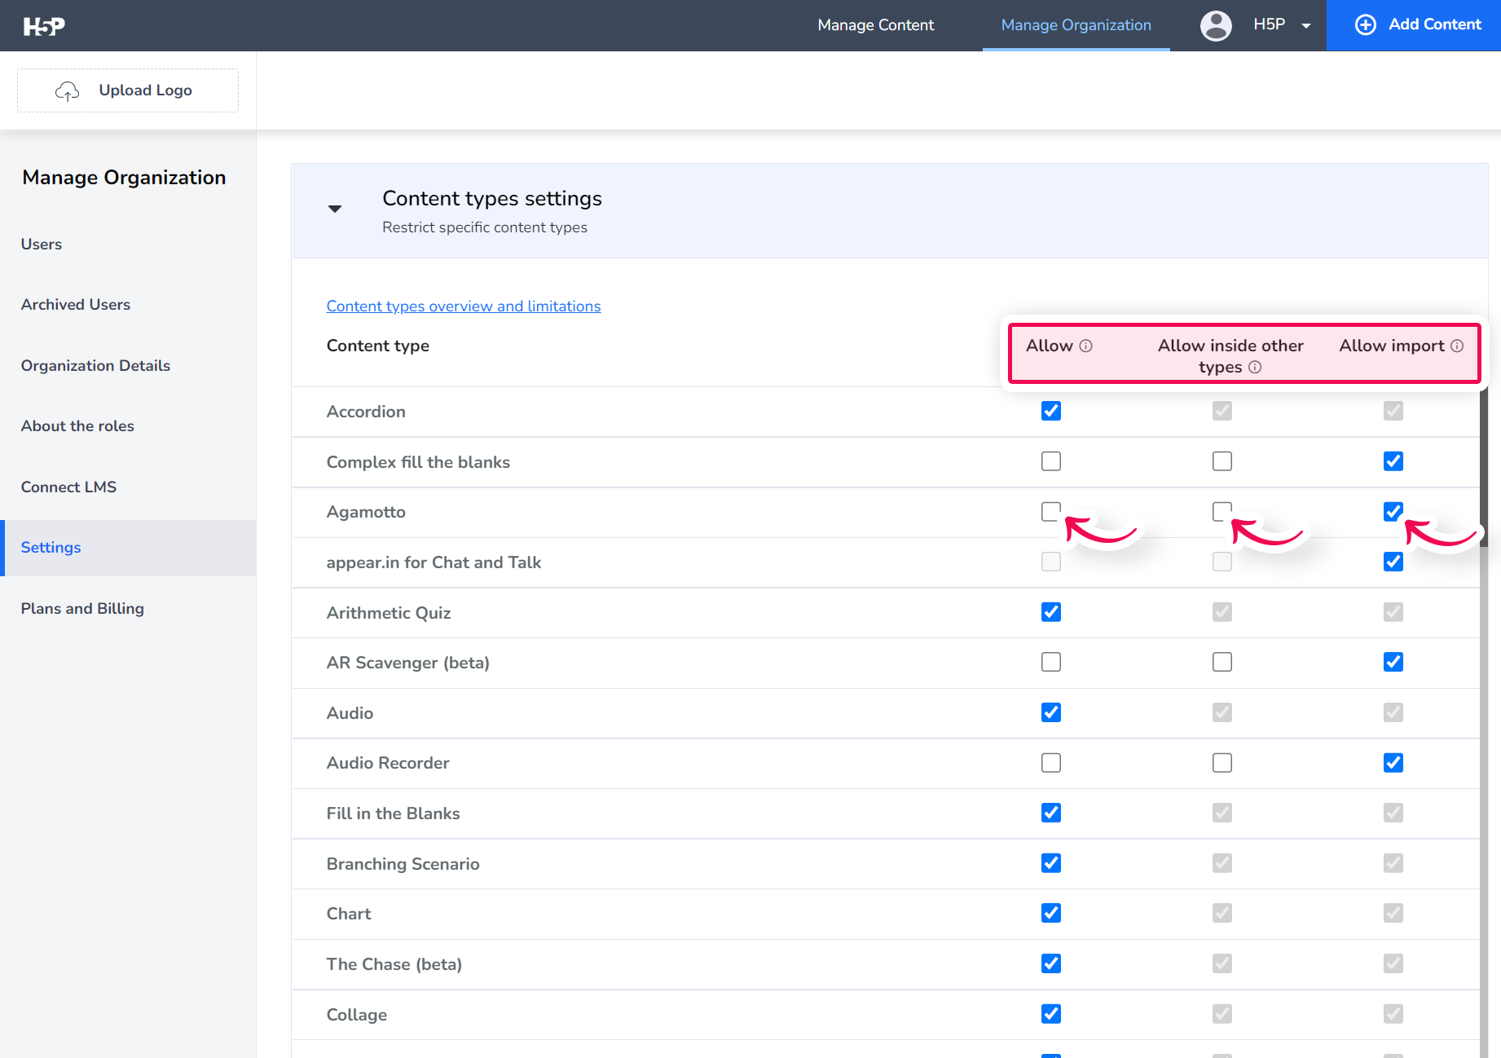Click the Accordion content type name
The width and height of the screenshot is (1501, 1058).
click(366, 412)
